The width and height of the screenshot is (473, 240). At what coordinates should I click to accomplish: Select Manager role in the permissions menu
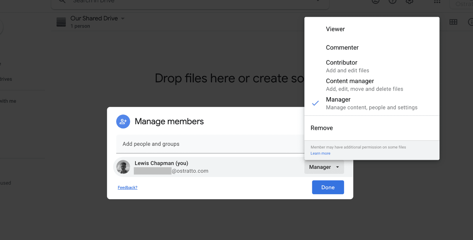tap(338, 100)
